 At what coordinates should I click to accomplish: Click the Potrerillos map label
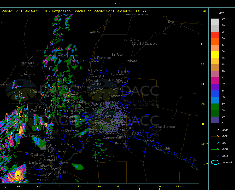(48, 107)
